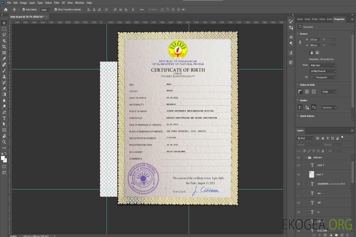
Task: Open the Layers panel menu
Action: coord(352,131)
